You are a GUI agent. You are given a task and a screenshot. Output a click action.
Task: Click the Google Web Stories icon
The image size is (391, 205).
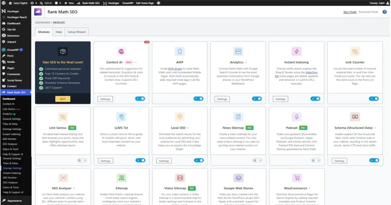[x=238, y=178]
